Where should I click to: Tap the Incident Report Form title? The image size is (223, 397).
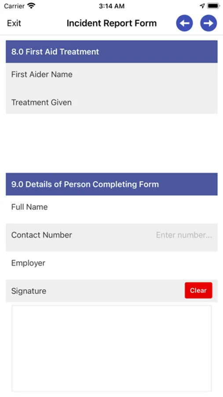click(112, 23)
